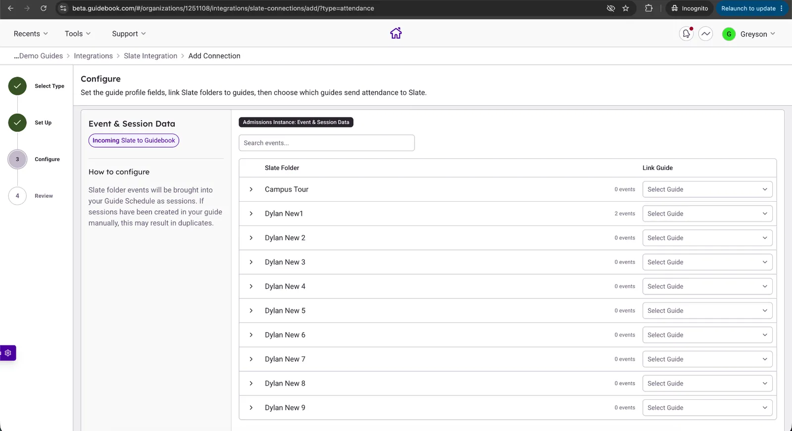Expand the Dylan New 5 folder
Screen dimensions: 792x431
click(x=251, y=310)
